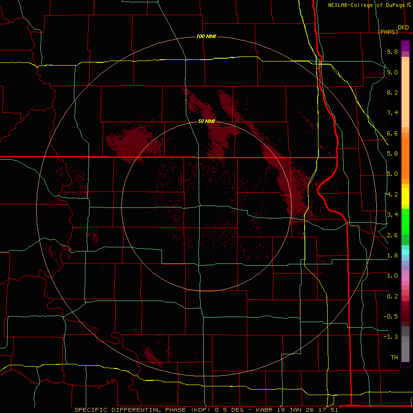
Task: Click the 2.6 scale value
Action: tap(392, 235)
